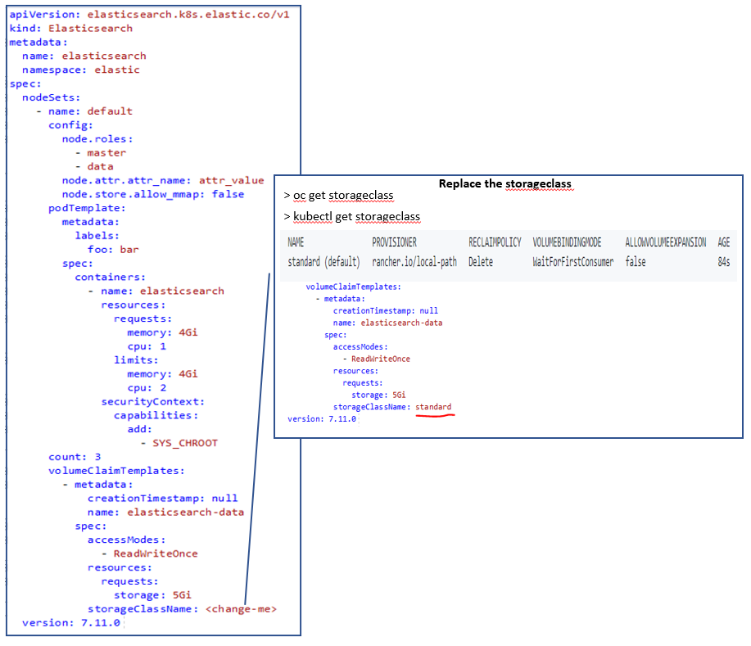Click '- ReadWriteOnce' in the left YAML
Screen dimensions: 751x646
coord(149,553)
